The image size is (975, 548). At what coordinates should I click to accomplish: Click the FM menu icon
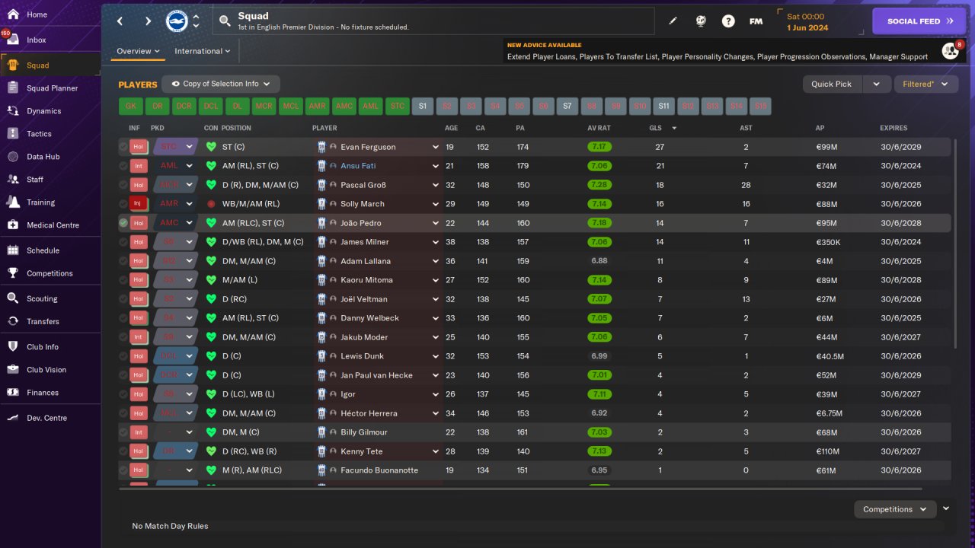756,21
